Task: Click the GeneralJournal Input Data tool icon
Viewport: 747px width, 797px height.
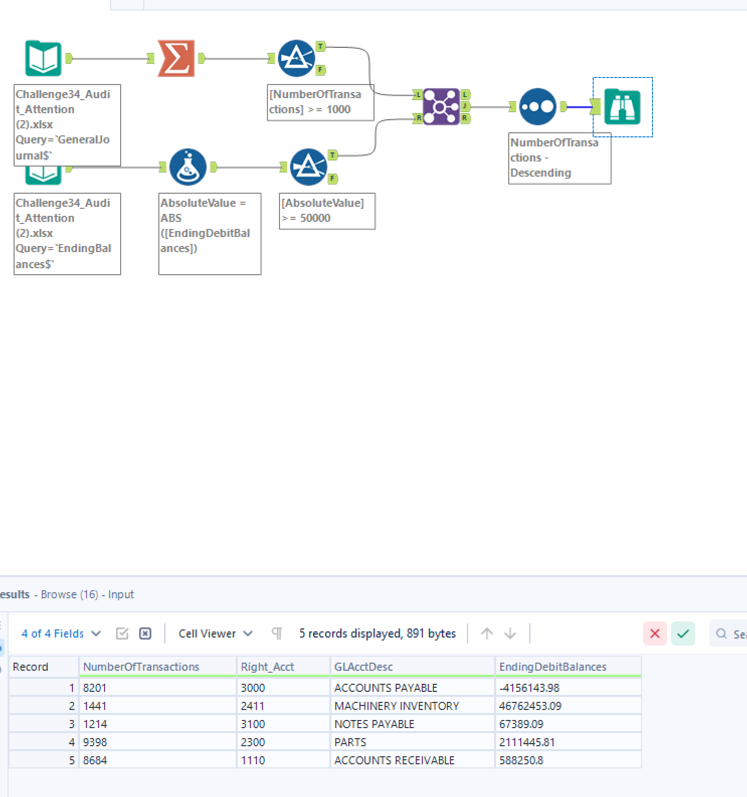Action: pyautogui.click(x=43, y=58)
